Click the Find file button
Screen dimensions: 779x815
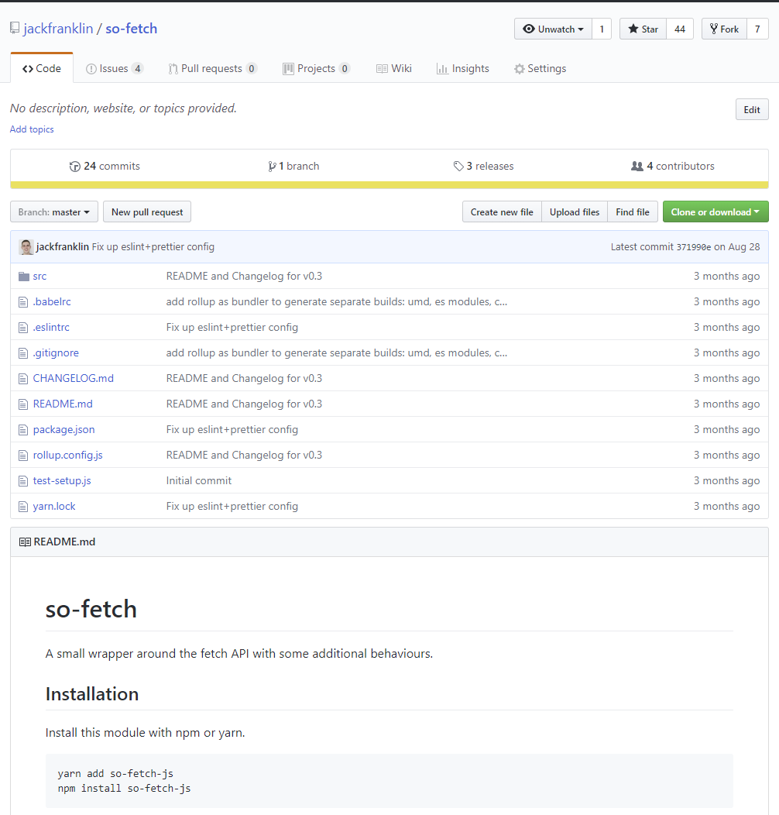633,212
